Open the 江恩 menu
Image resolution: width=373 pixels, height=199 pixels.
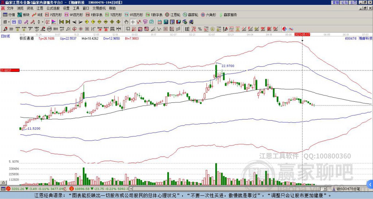[x=40, y=8]
